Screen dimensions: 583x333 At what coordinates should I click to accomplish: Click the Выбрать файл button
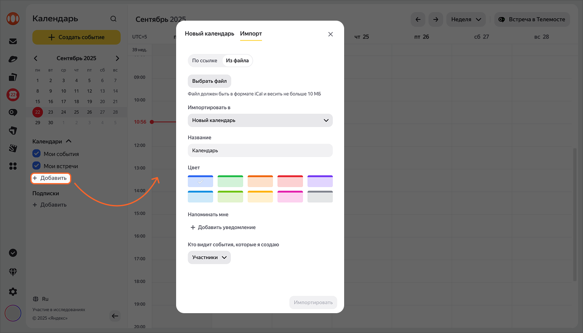pyautogui.click(x=209, y=81)
